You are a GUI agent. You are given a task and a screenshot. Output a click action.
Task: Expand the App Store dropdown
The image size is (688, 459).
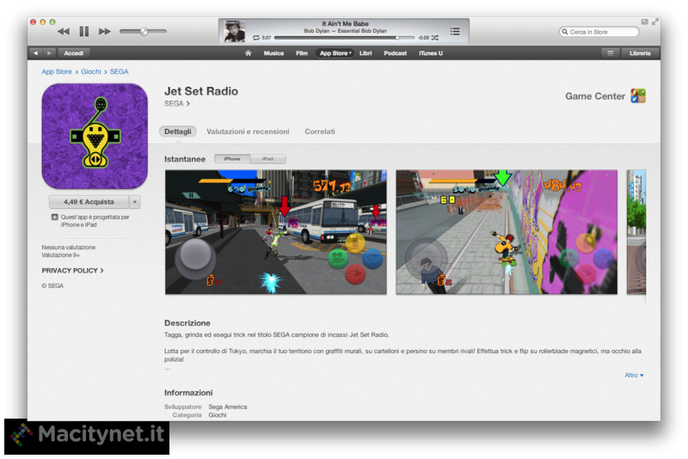coord(335,53)
